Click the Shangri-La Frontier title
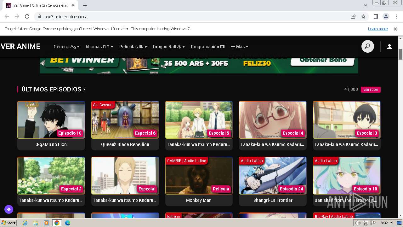Image resolution: width=403 pixels, height=227 pixels. (x=273, y=200)
